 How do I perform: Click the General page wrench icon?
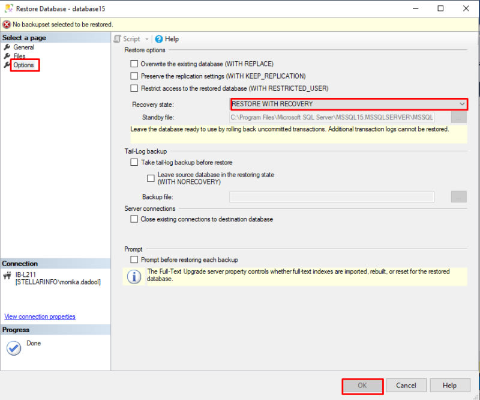point(7,47)
